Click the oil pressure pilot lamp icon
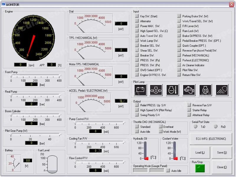The image size is (236, 177). click(156, 90)
